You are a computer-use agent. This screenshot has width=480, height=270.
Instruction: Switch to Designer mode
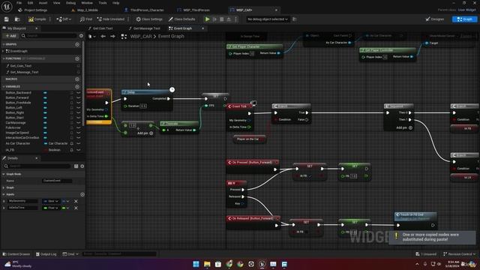435,19
